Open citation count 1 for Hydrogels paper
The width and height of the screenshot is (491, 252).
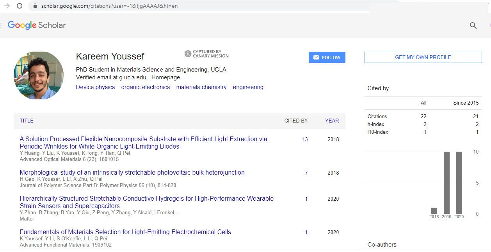coord(306,199)
